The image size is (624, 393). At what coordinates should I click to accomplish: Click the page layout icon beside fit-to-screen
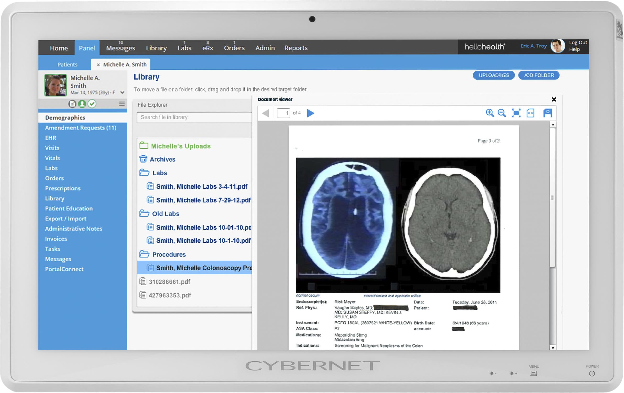click(530, 113)
